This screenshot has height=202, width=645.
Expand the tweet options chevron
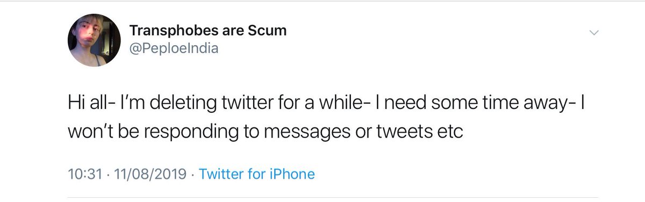594,33
